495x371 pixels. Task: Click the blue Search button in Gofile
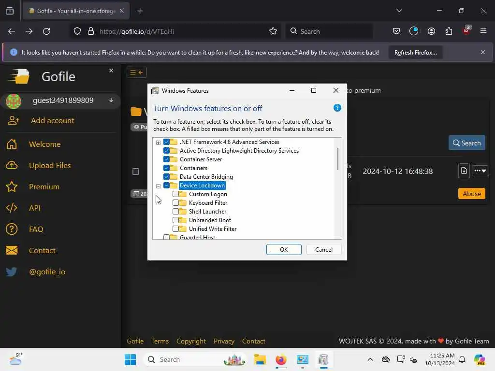pos(467,143)
